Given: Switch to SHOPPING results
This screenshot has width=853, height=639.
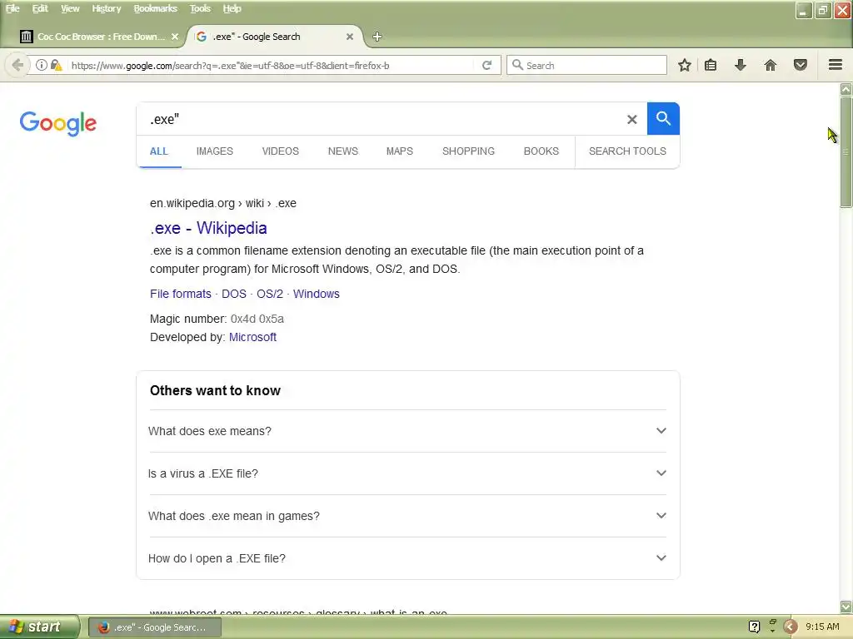Looking at the screenshot, I should click(468, 151).
